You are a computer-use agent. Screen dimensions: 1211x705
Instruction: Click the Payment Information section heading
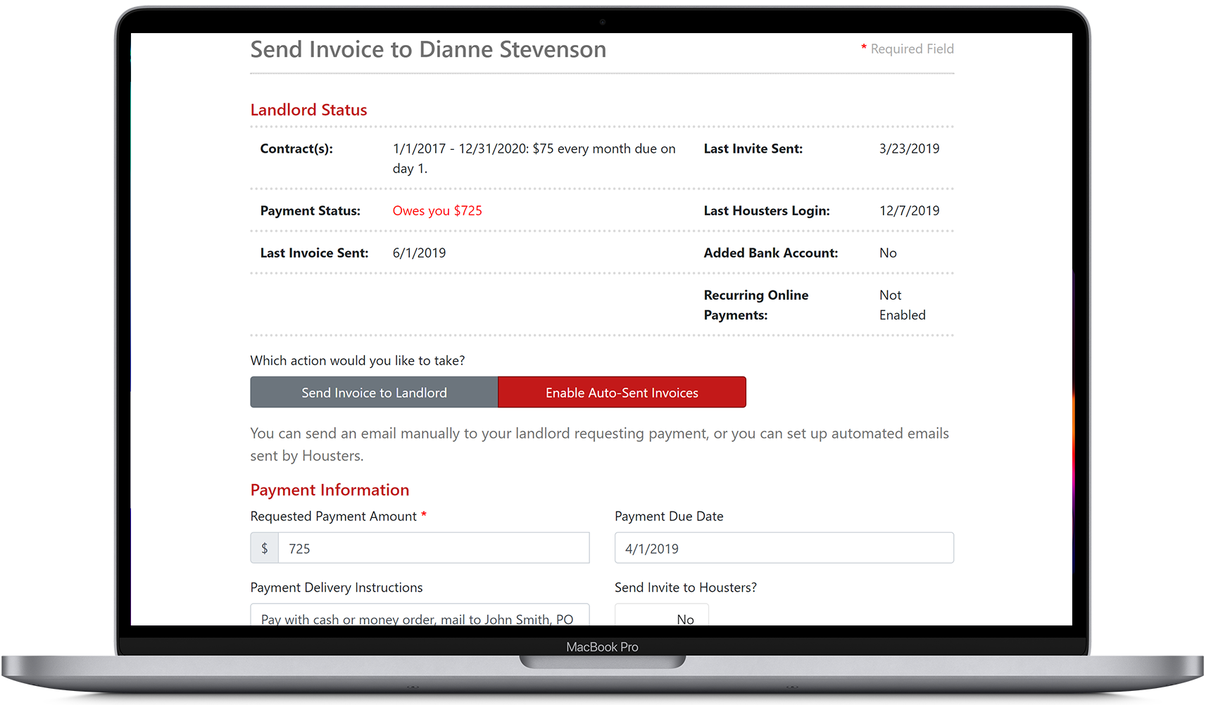coord(330,490)
